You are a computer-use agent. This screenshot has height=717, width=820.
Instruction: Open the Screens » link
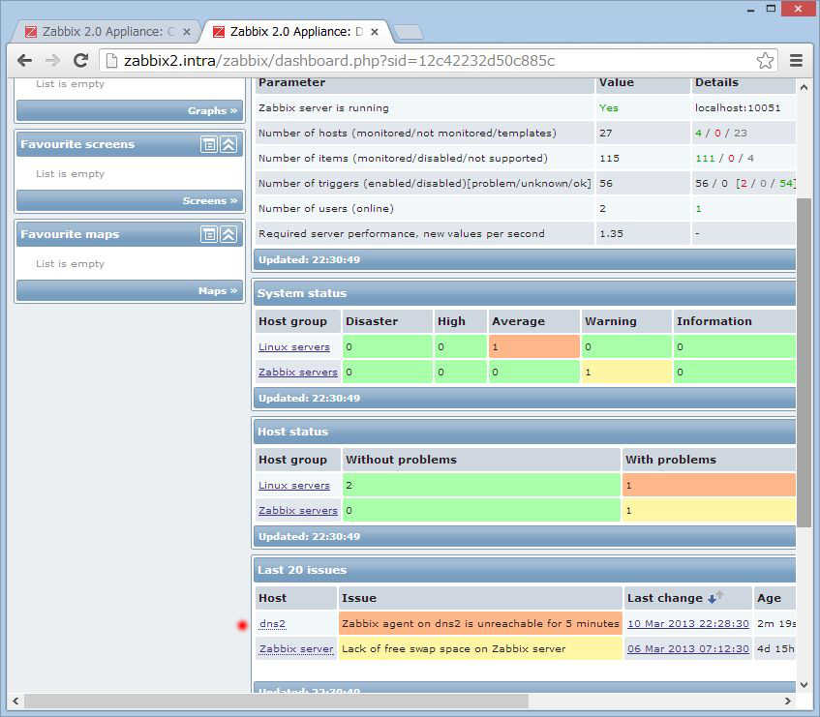point(210,200)
